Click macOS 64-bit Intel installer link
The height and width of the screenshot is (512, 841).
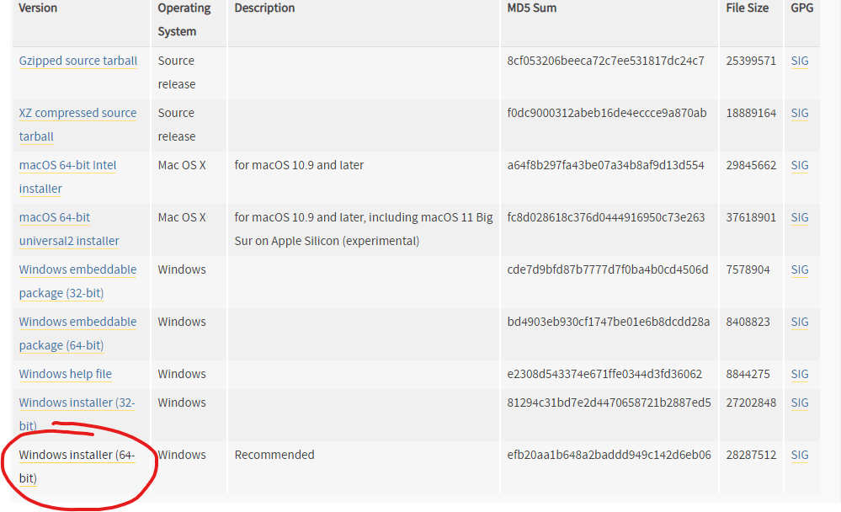67,166
